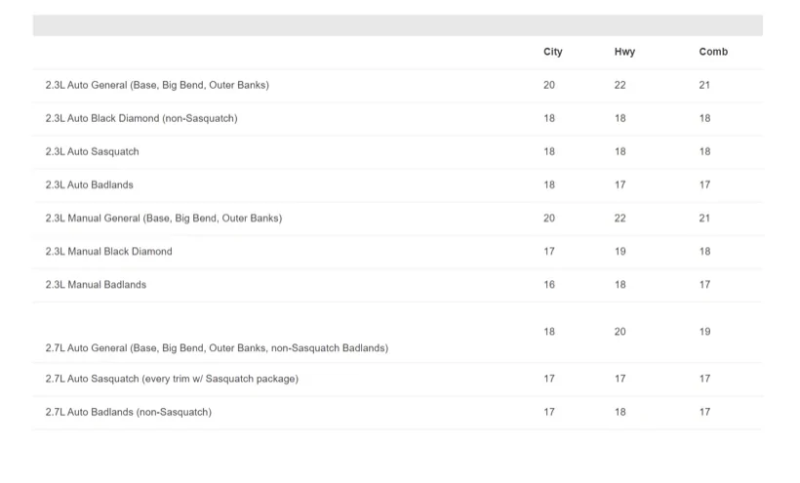Click the Hwy column header
800x483 pixels.
pos(624,52)
